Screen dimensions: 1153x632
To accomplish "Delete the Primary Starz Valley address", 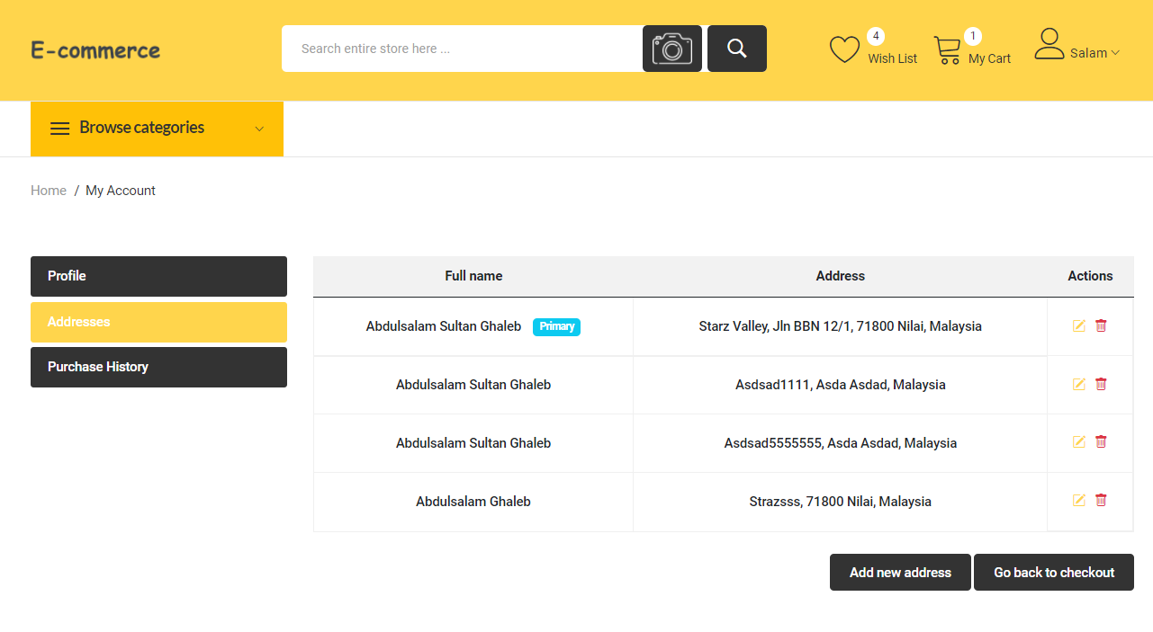I will point(1101,325).
